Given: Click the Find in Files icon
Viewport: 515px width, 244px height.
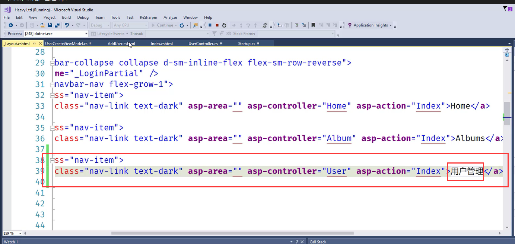Looking at the screenshot, I should click(x=195, y=25).
